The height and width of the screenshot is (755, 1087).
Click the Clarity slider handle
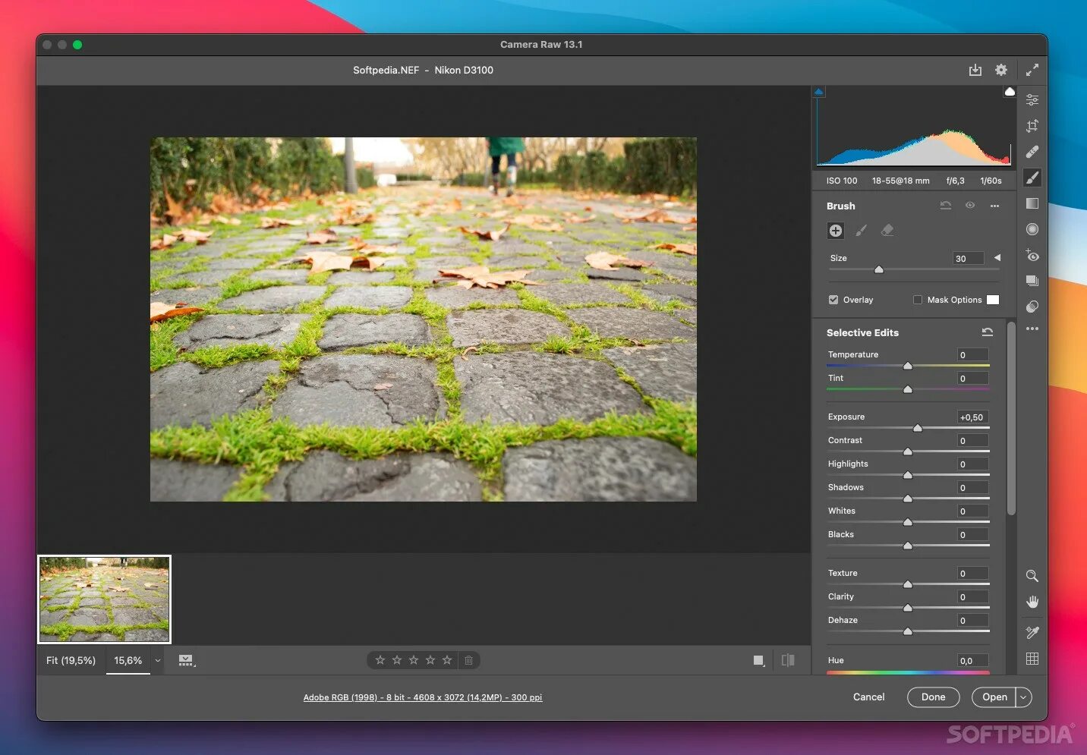pyautogui.click(x=908, y=608)
